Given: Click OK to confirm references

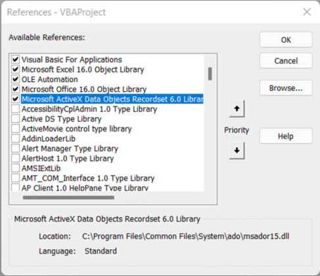Looking at the screenshot, I should tap(286, 40).
